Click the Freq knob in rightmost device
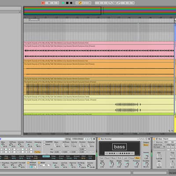The width and height of the screenshot is (176, 176). click(x=172, y=156)
